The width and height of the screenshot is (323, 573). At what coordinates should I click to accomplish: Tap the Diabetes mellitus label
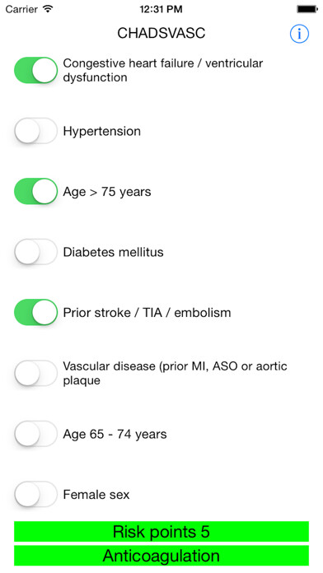(113, 252)
